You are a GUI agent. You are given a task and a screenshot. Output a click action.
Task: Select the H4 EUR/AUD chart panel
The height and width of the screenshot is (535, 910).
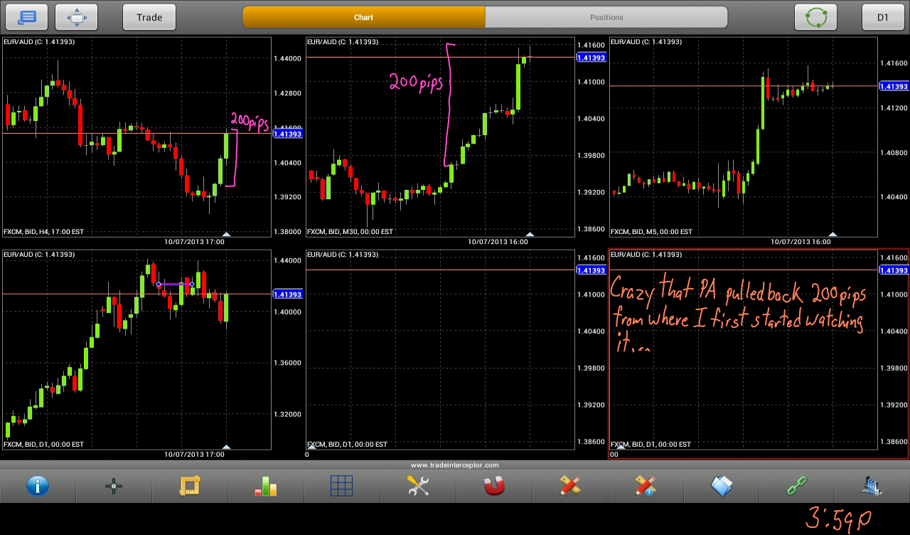coord(136,137)
